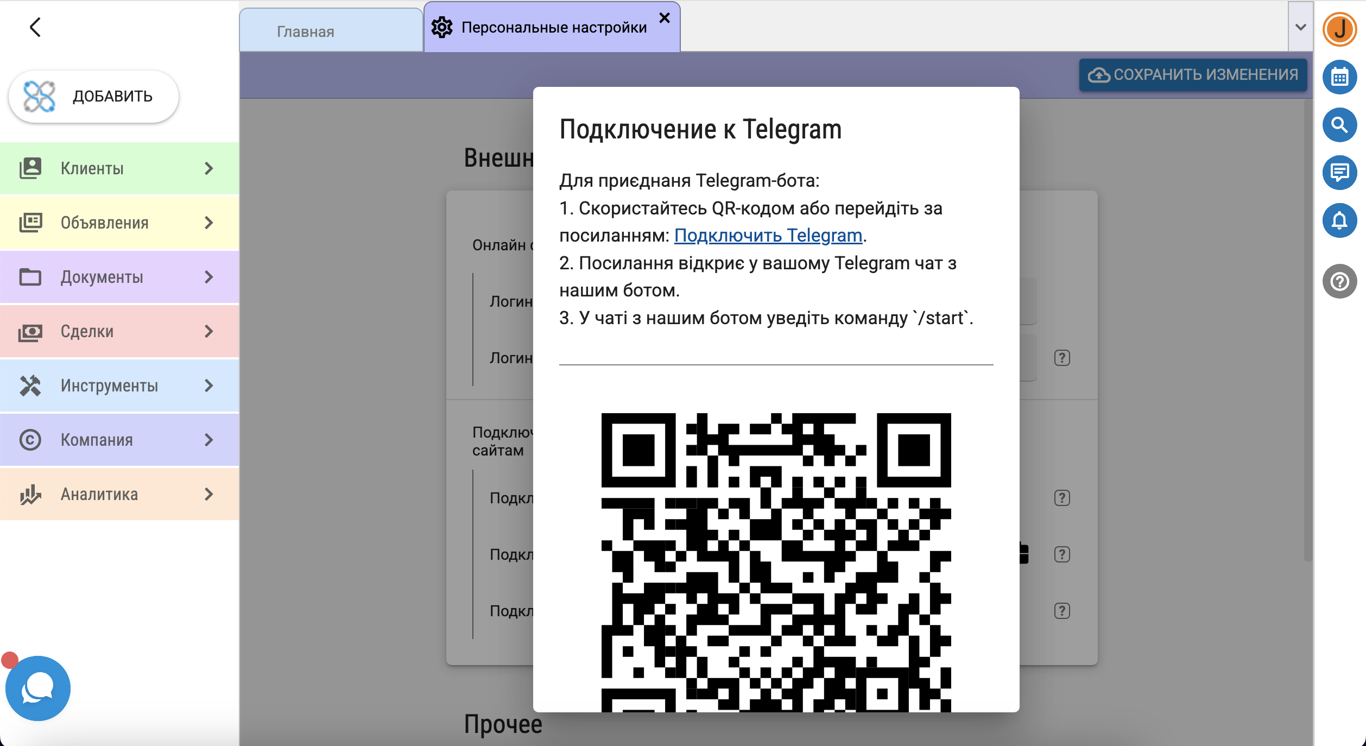
Task: Open the messages chat icon
Action: [1339, 173]
